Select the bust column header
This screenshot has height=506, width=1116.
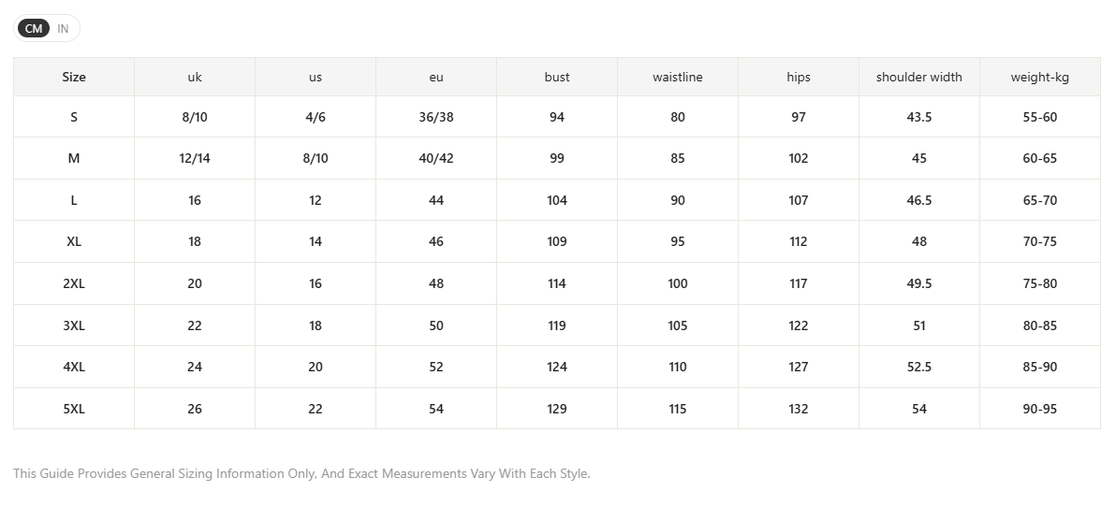click(x=556, y=77)
